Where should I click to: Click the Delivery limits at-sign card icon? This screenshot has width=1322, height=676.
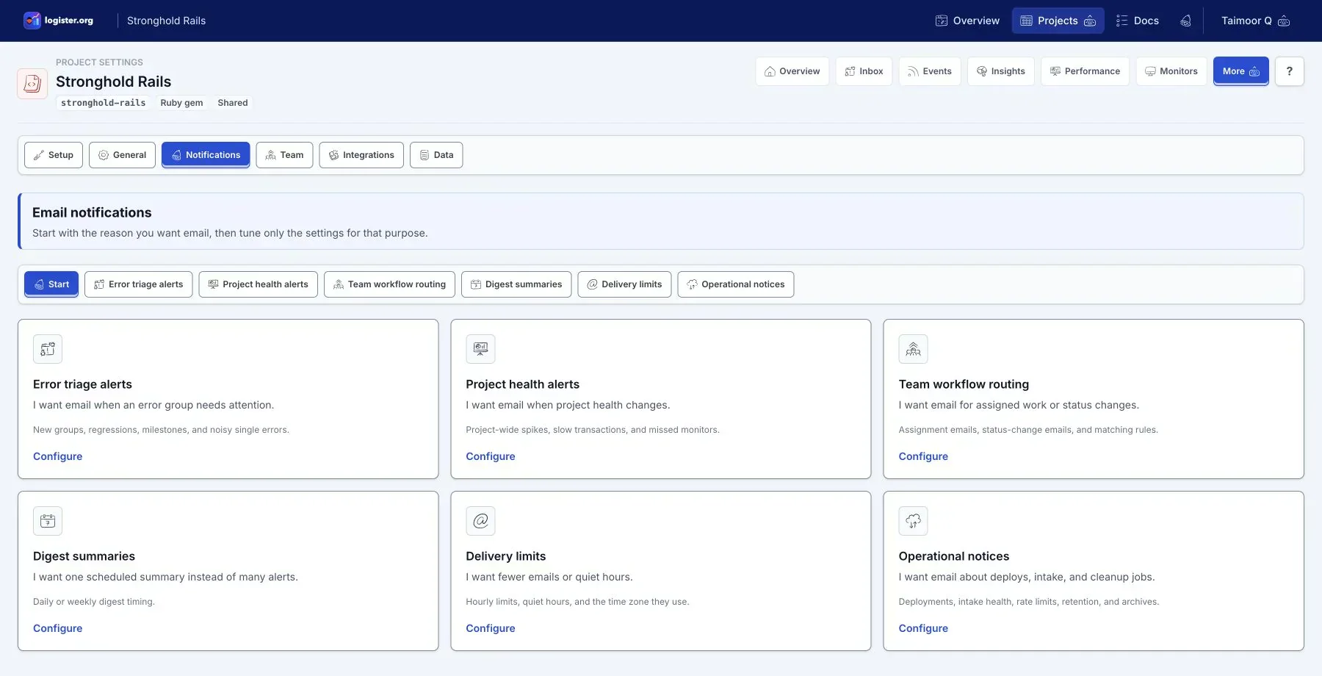click(480, 521)
